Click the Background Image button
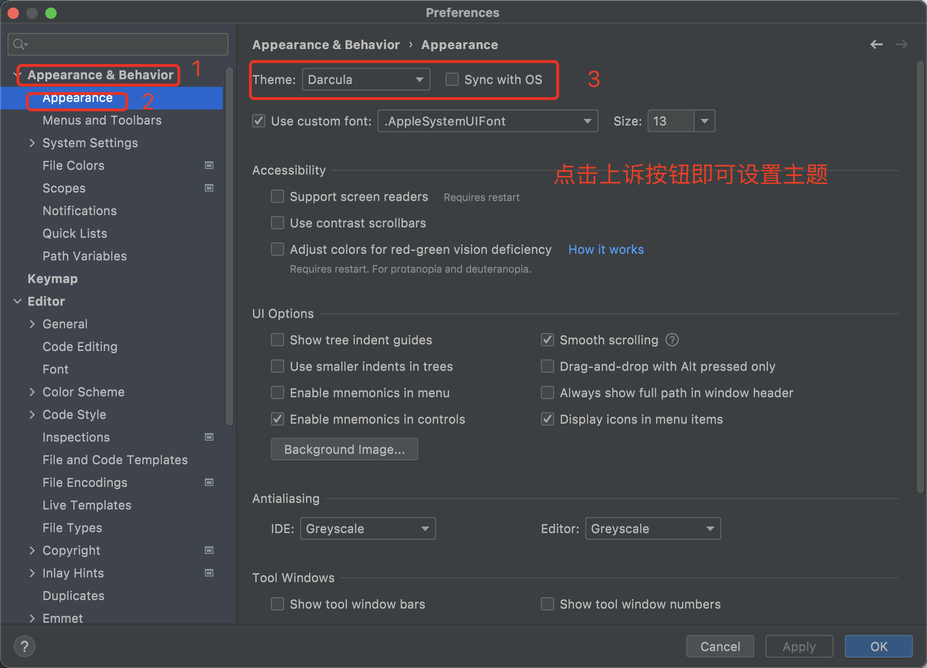 tap(344, 449)
